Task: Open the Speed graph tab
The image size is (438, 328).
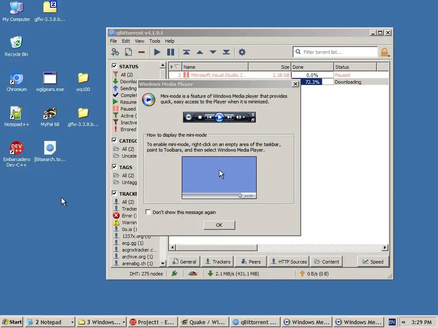Action: pyautogui.click(x=373, y=262)
